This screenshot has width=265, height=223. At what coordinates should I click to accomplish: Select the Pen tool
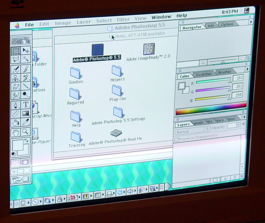coord(16,105)
